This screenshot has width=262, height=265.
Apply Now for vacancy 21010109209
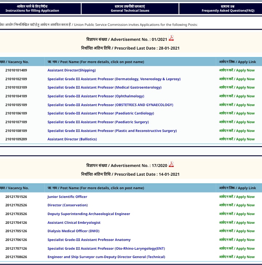pyautogui.click(x=237, y=139)
